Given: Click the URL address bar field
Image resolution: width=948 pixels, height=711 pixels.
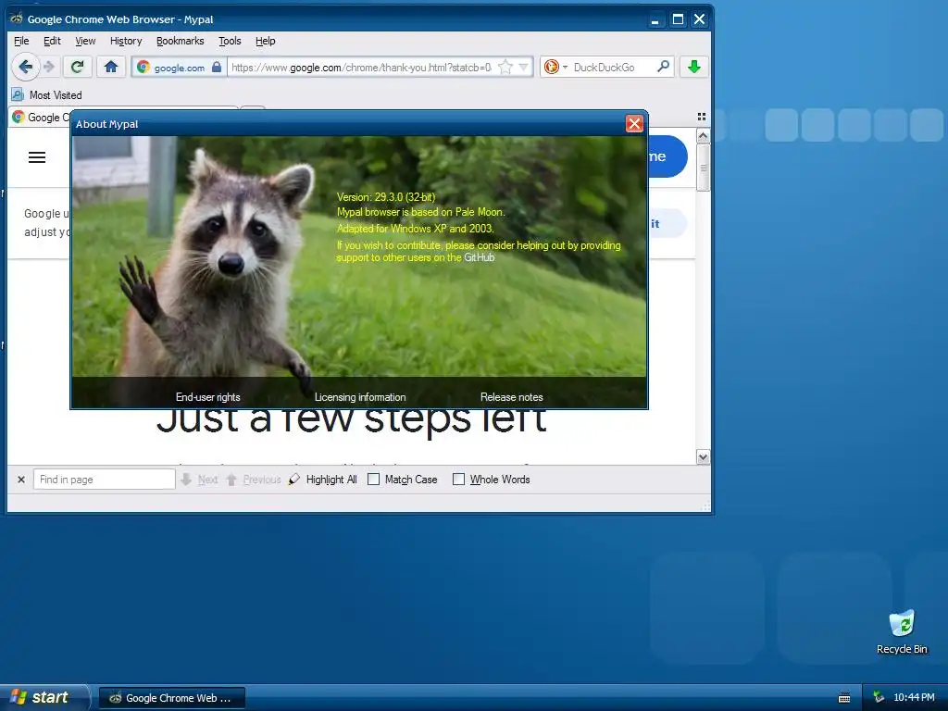Looking at the screenshot, I should tap(361, 67).
